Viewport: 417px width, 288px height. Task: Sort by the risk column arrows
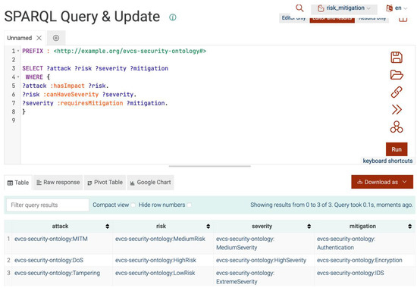point(208,227)
